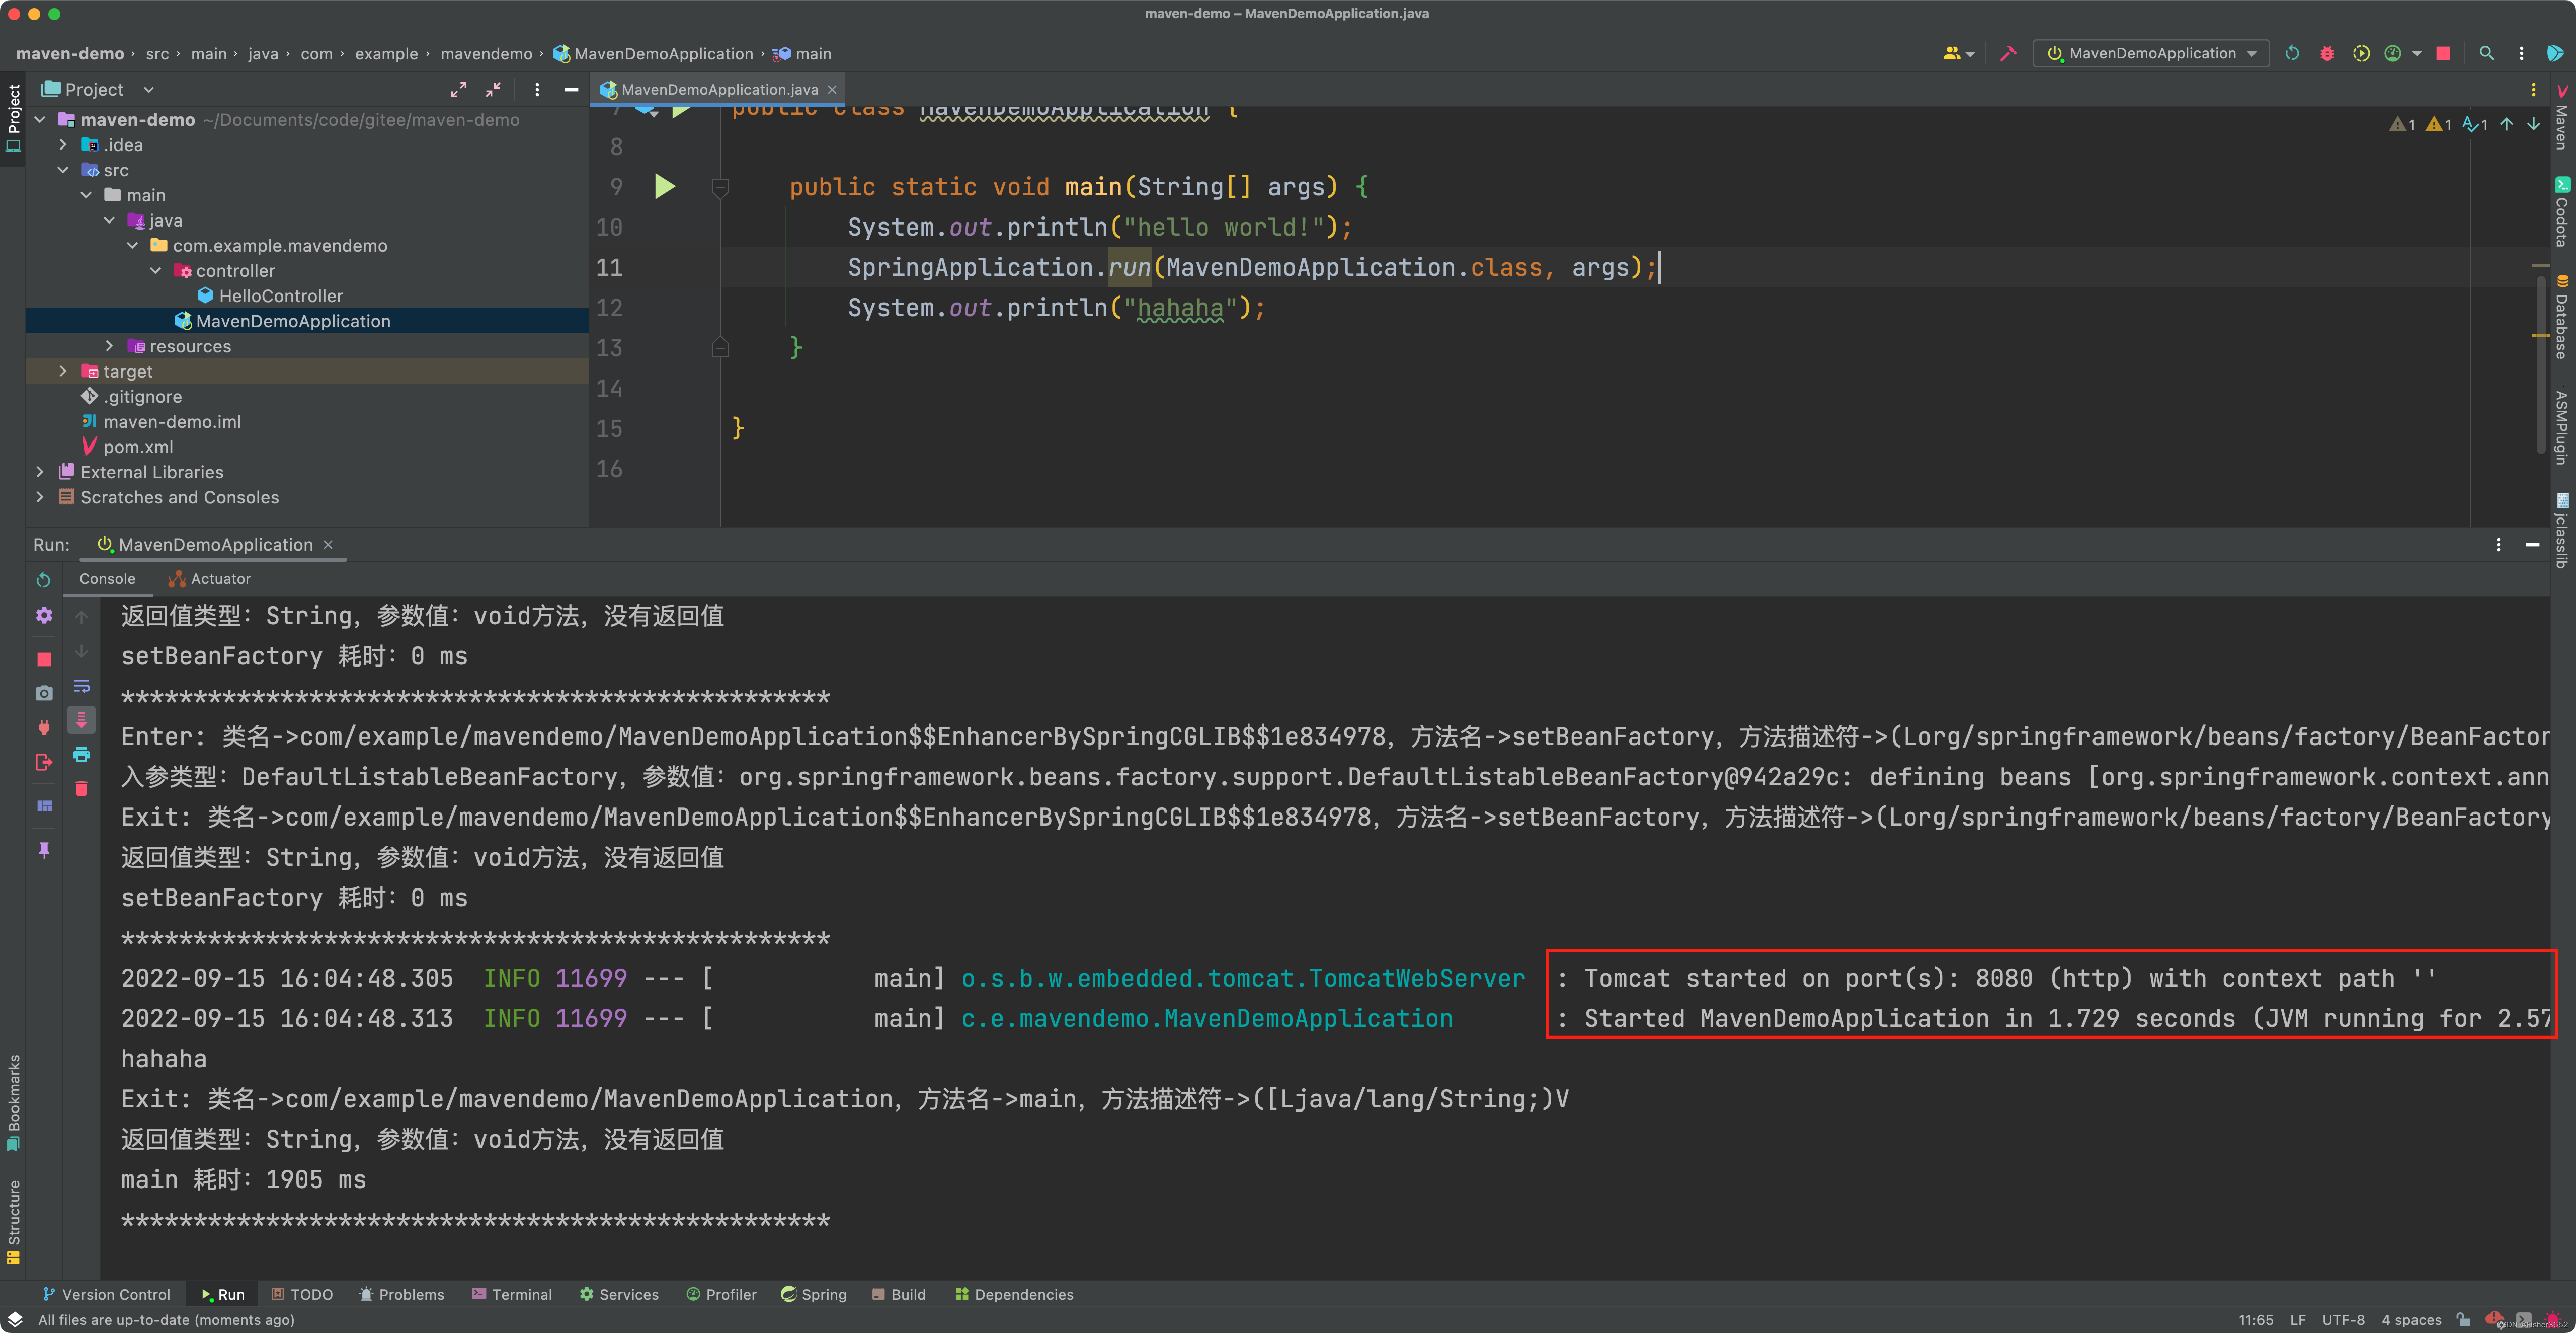Viewport: 2576px width, 1333px height.
Task: Select HelloController in project tree
Action: tap(281, 296)
